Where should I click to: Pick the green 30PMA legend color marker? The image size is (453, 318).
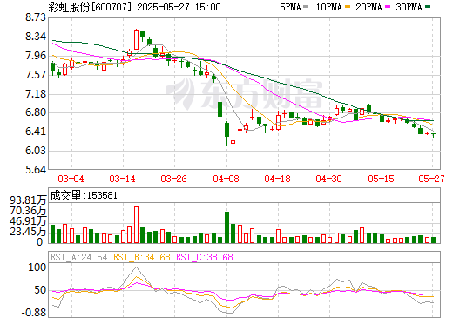428,7
